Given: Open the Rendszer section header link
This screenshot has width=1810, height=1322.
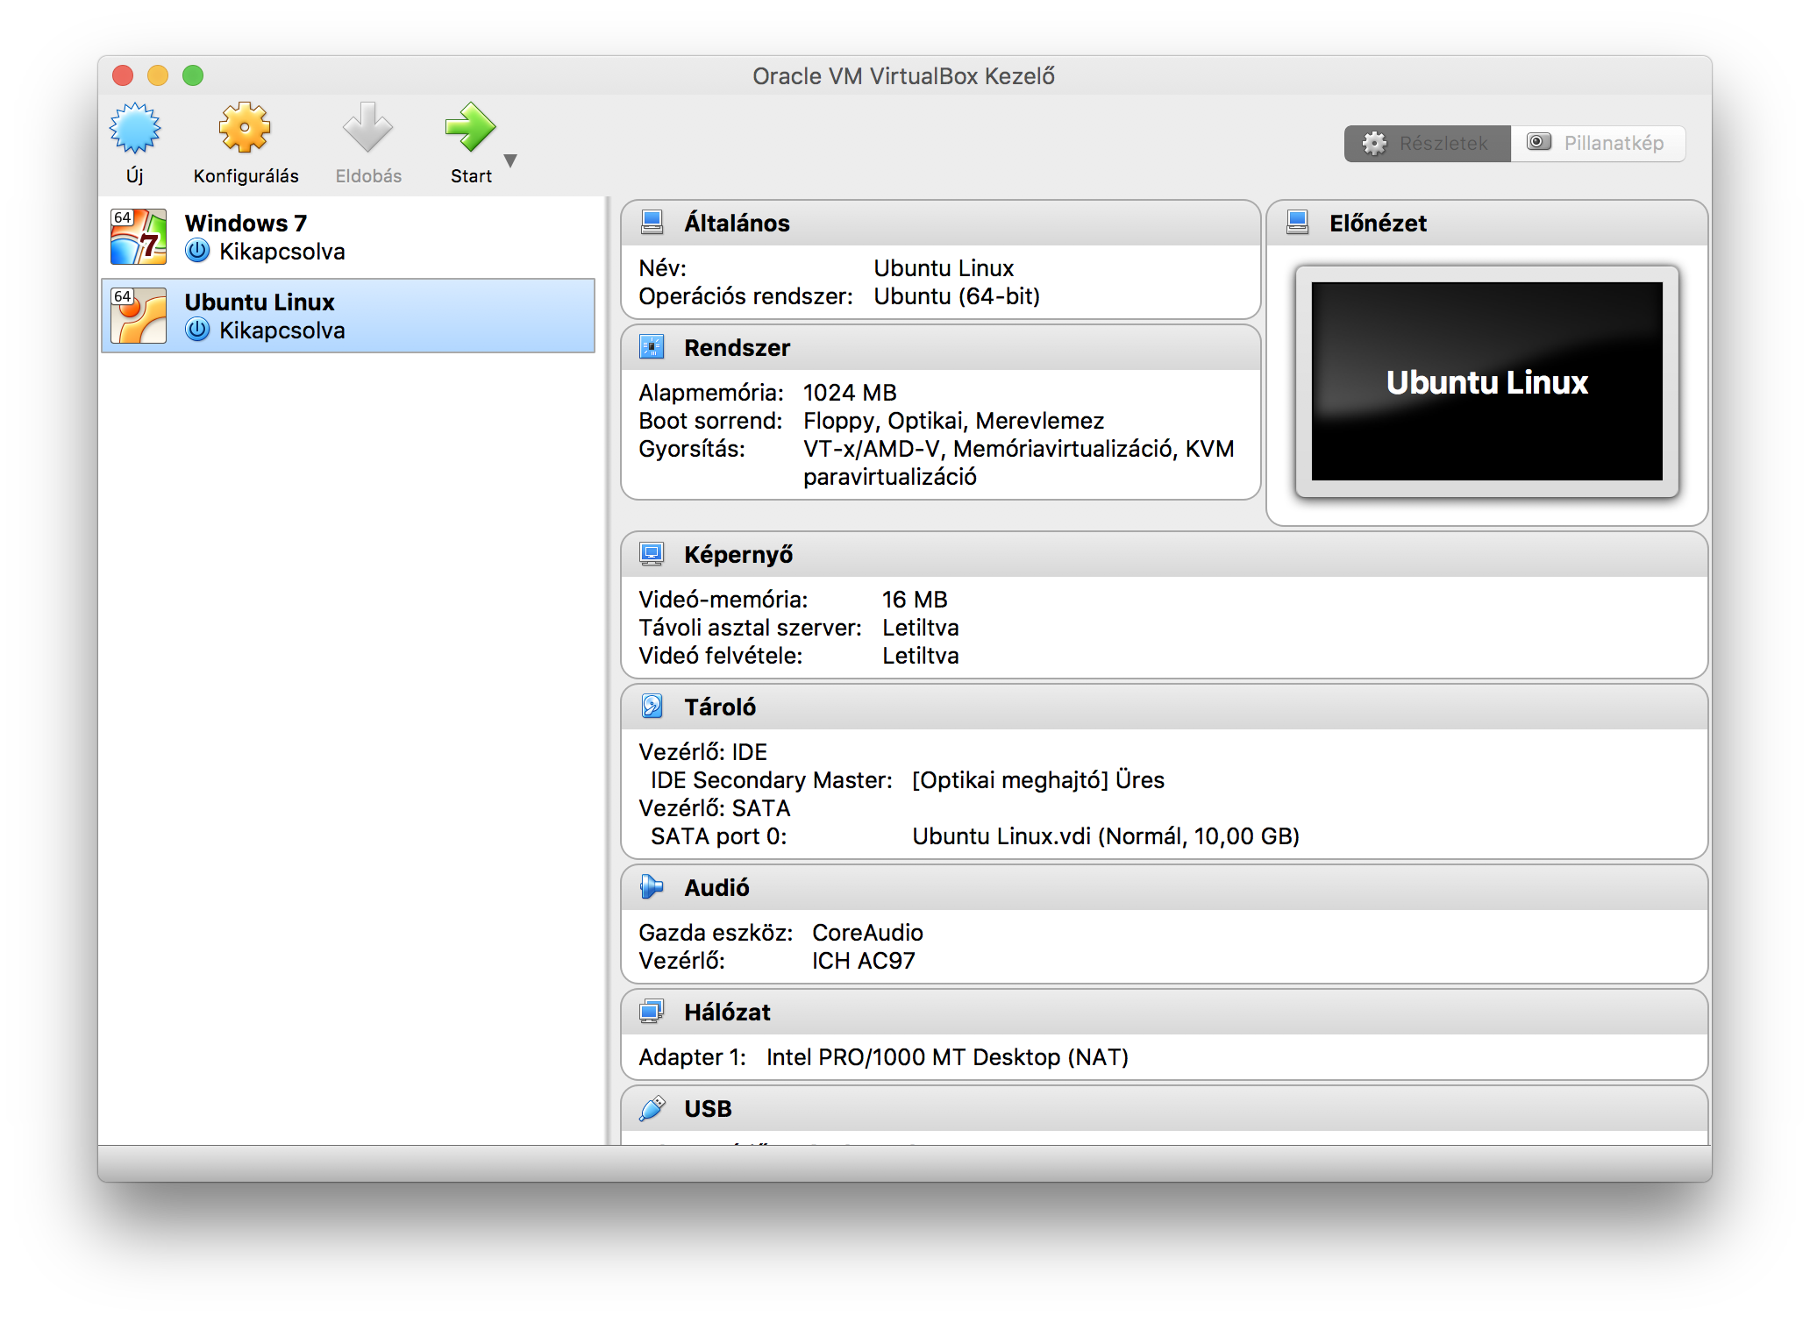Looking at the screenshot, I should coord(737,348).
